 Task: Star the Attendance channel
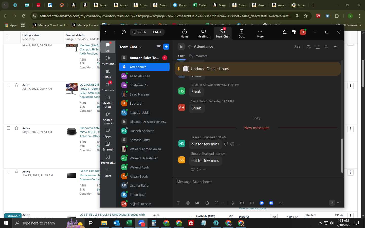click(190, 47)
